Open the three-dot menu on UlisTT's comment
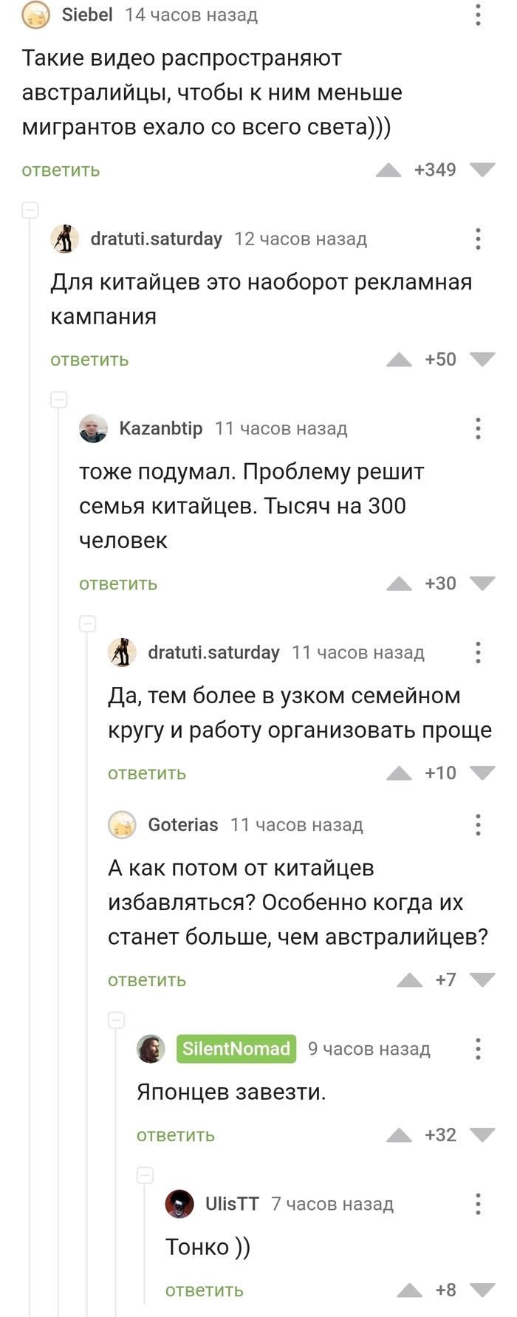 click(478, 1203)
